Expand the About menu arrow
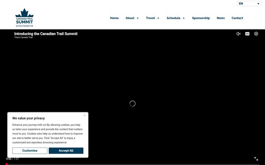265x165 pixels. [x=138, y=18]
